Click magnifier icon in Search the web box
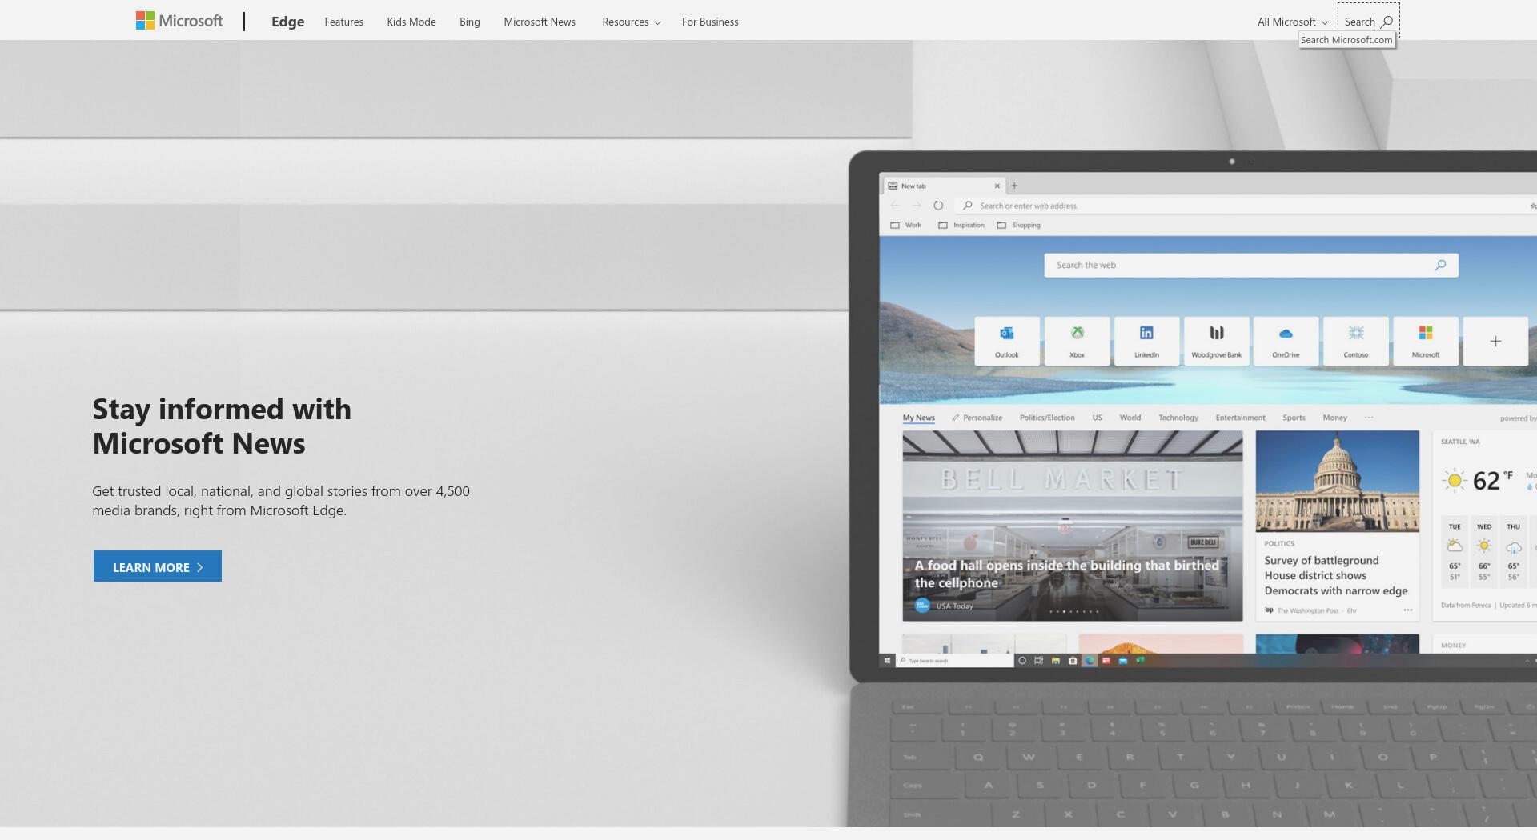This screenshot has height=840, width=1537. coord(1440,265)
